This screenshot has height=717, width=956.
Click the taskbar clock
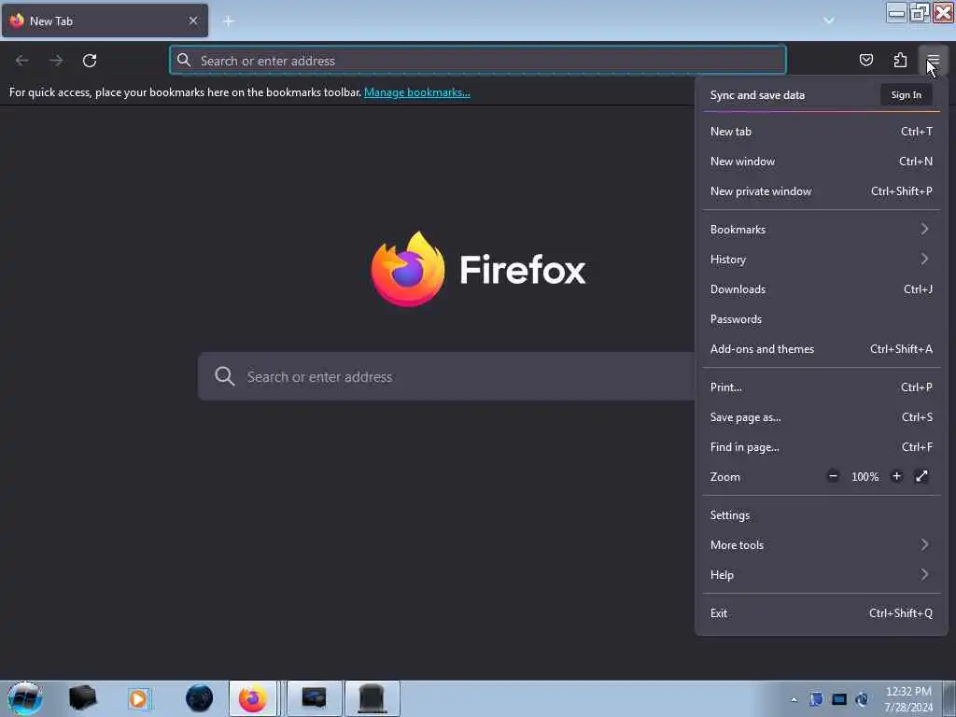click(x=908, y=699)
